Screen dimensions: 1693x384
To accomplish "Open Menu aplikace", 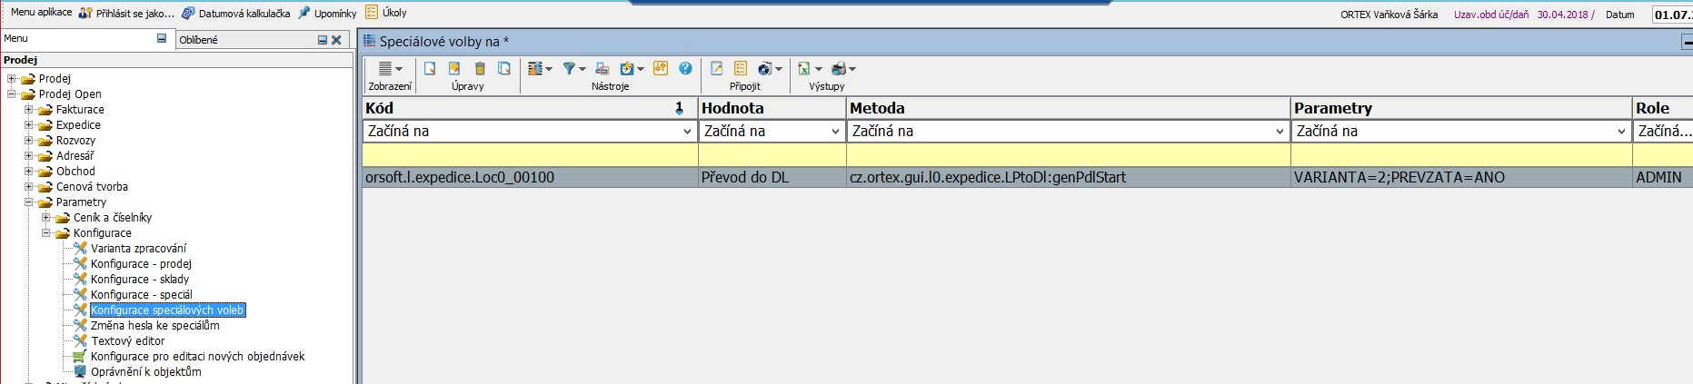I will (41, 13).
